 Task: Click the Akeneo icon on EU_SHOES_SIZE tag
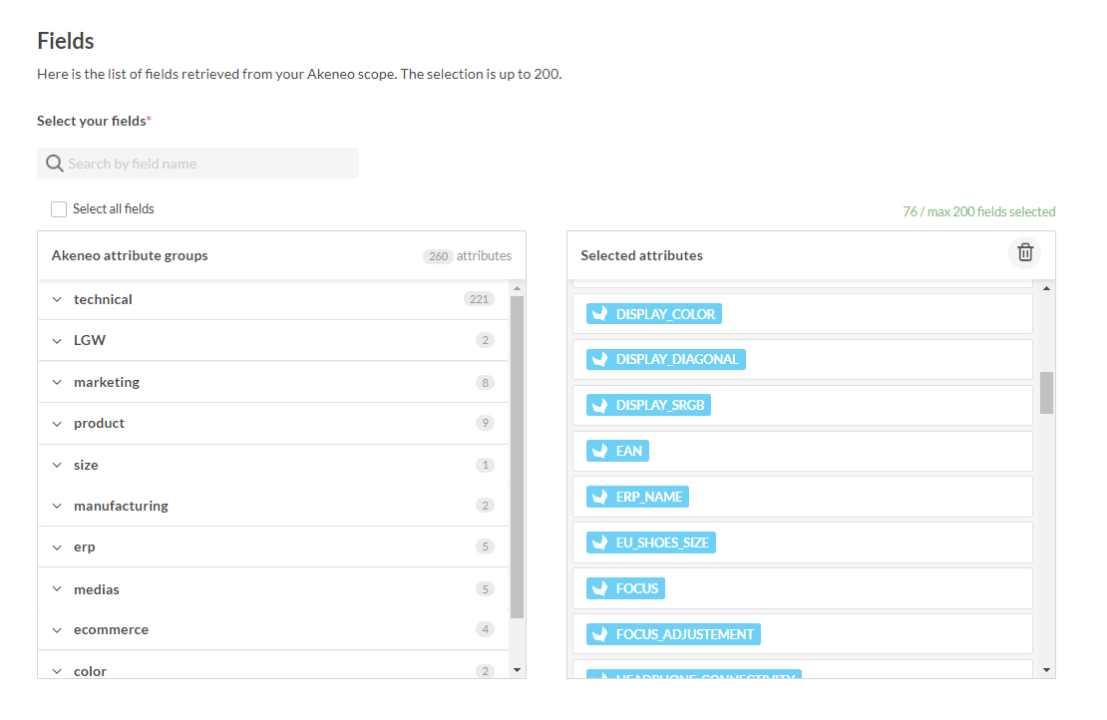599,542
